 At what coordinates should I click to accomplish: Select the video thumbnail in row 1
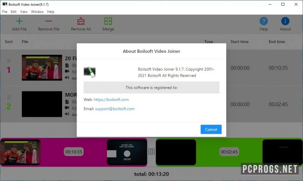[42, 68]
